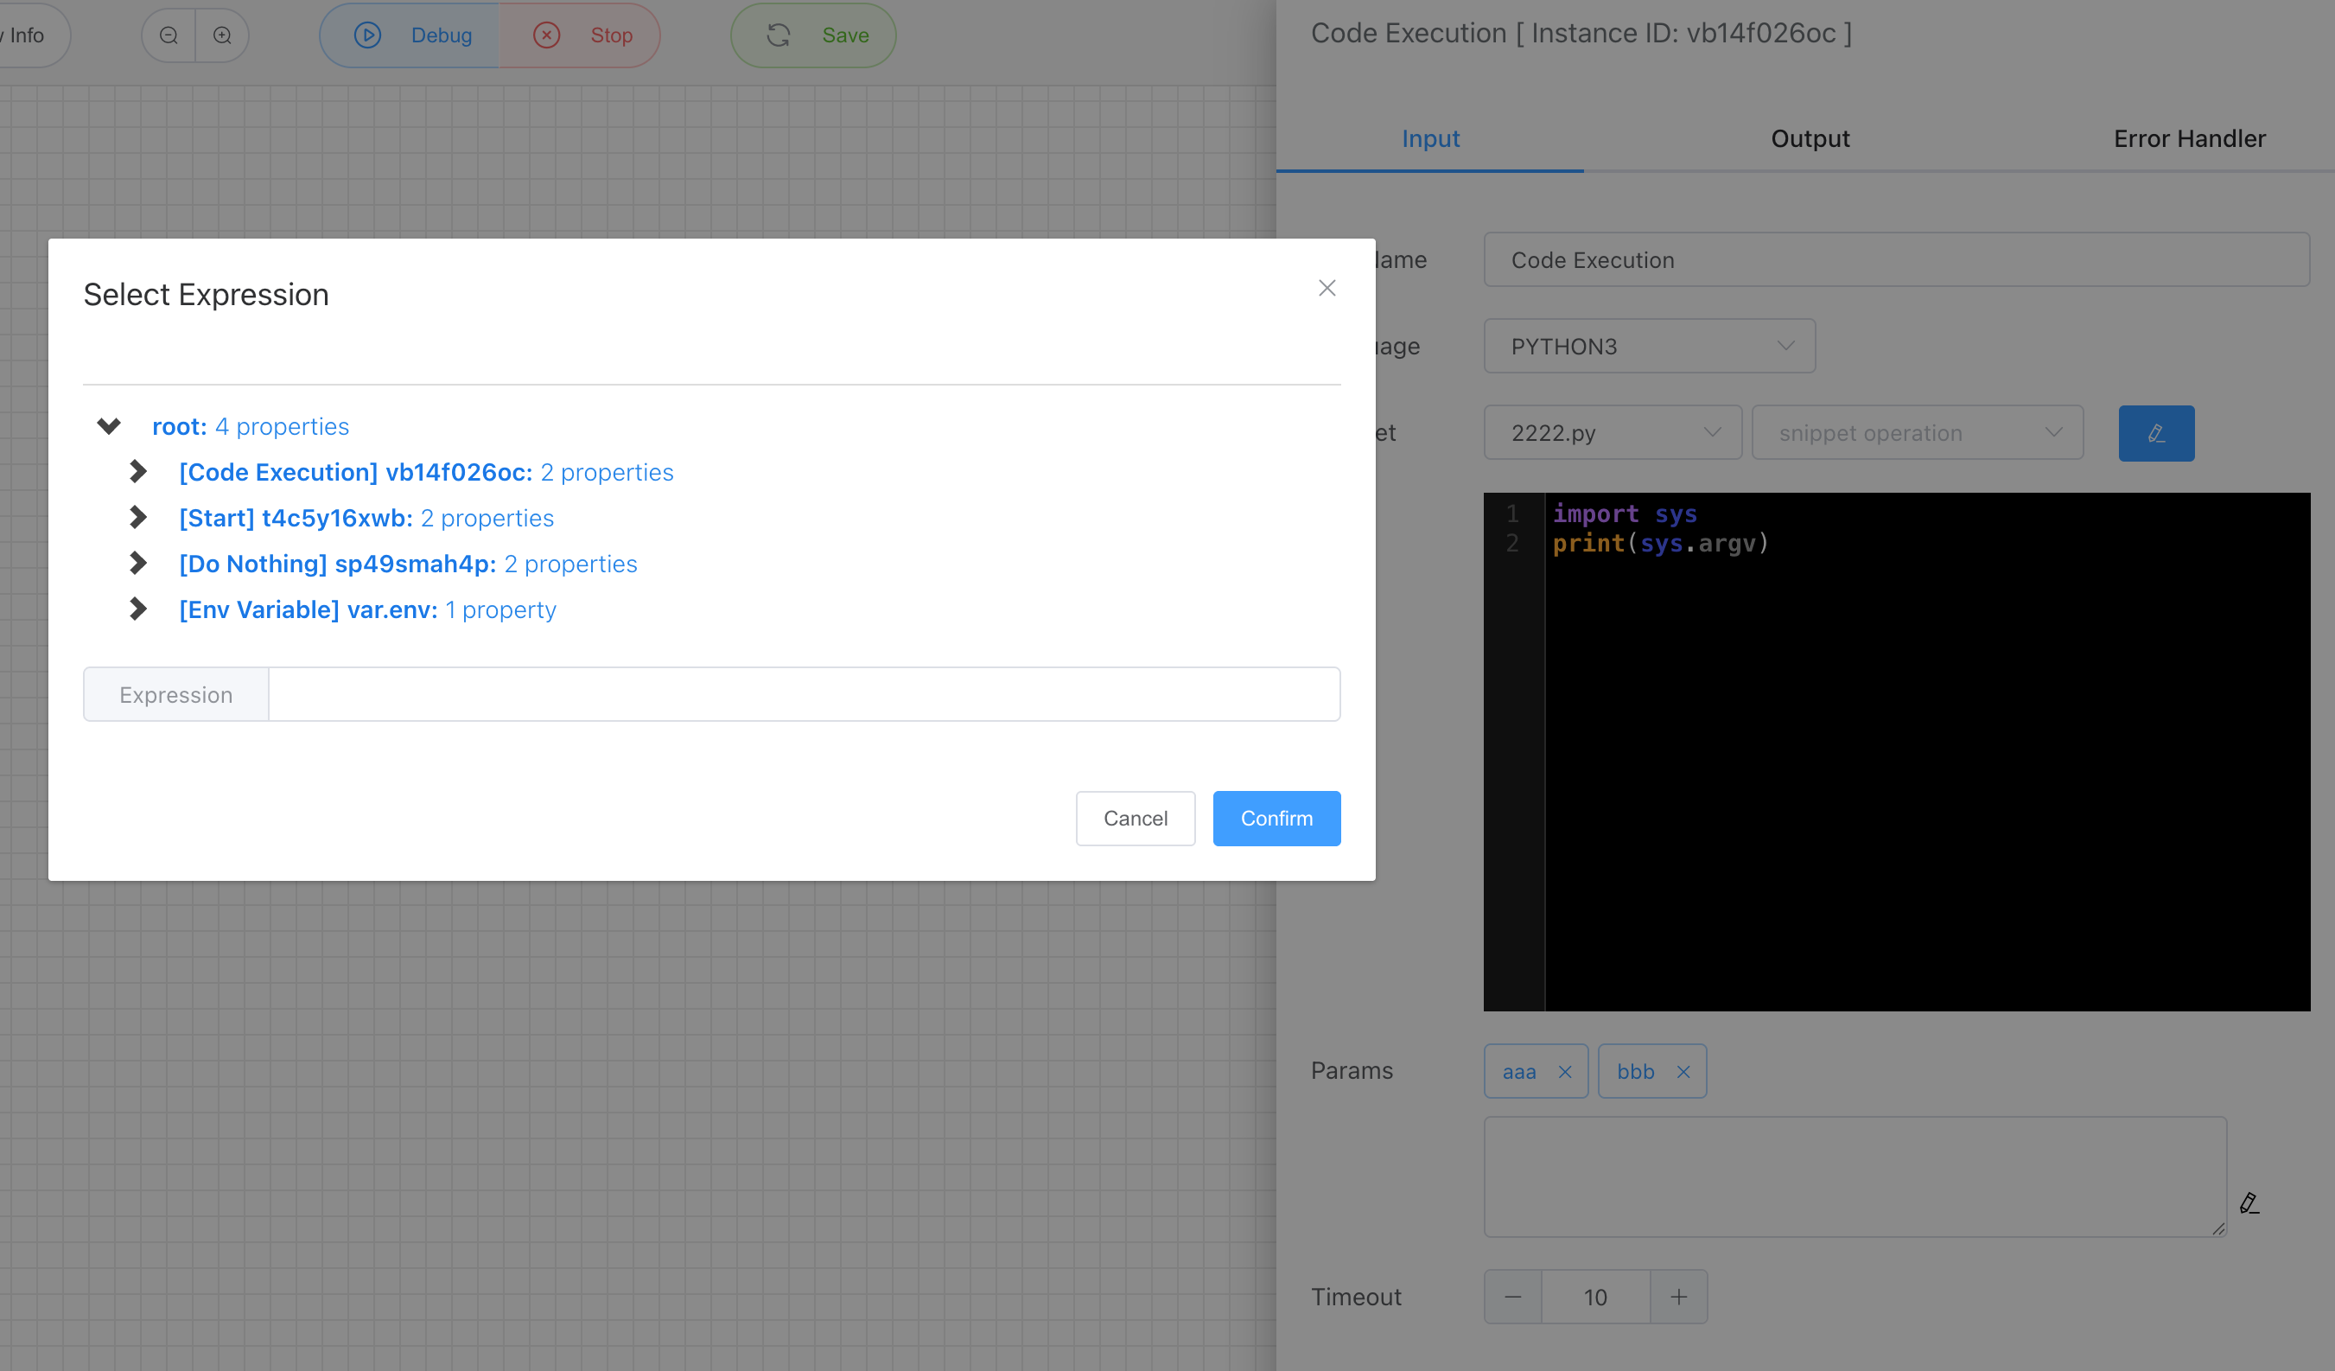Close the Select Expression dialog

point(1327,288)
